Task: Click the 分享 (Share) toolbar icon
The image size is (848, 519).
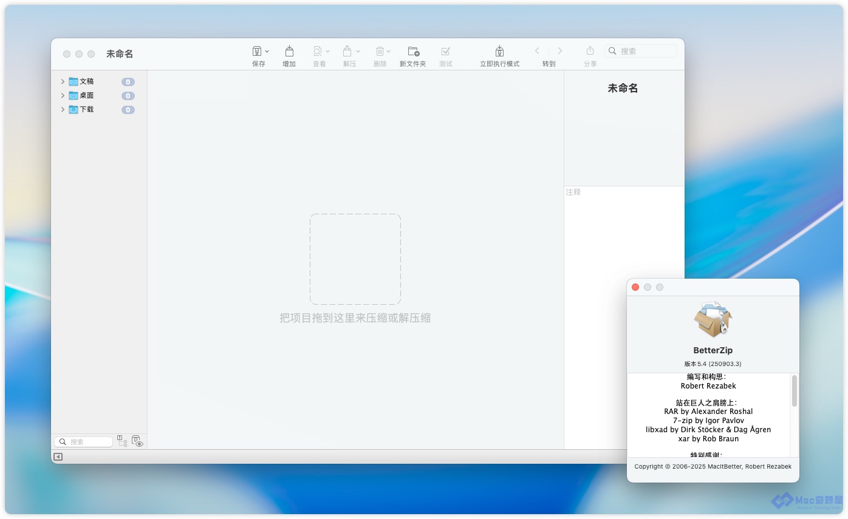Action: [x=590, y=51]
